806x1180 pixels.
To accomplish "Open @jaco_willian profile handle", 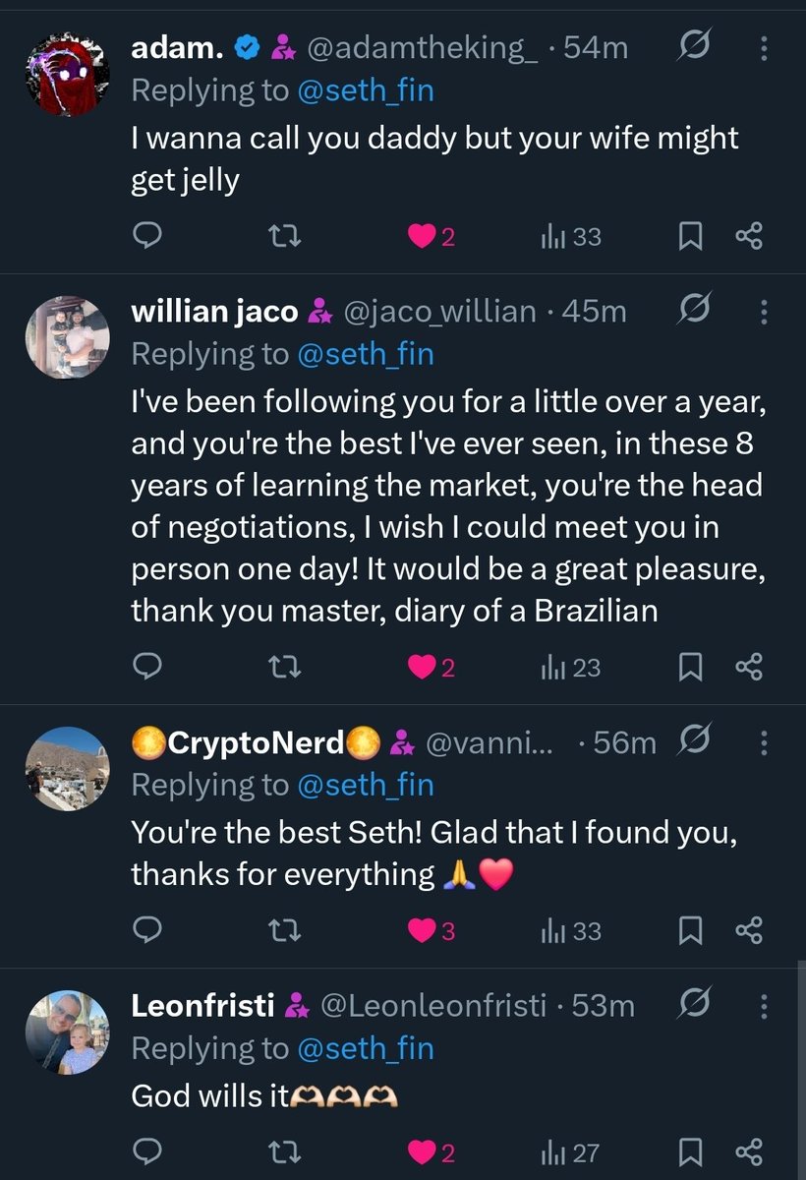I will [x=438, y=313].
